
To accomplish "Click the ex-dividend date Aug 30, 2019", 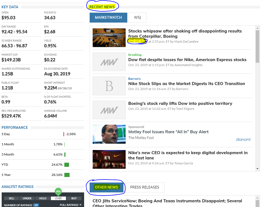I will point(57,74).
